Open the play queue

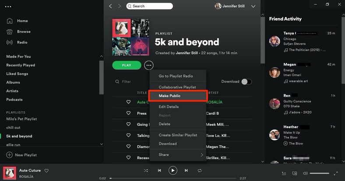pos(284,174)
